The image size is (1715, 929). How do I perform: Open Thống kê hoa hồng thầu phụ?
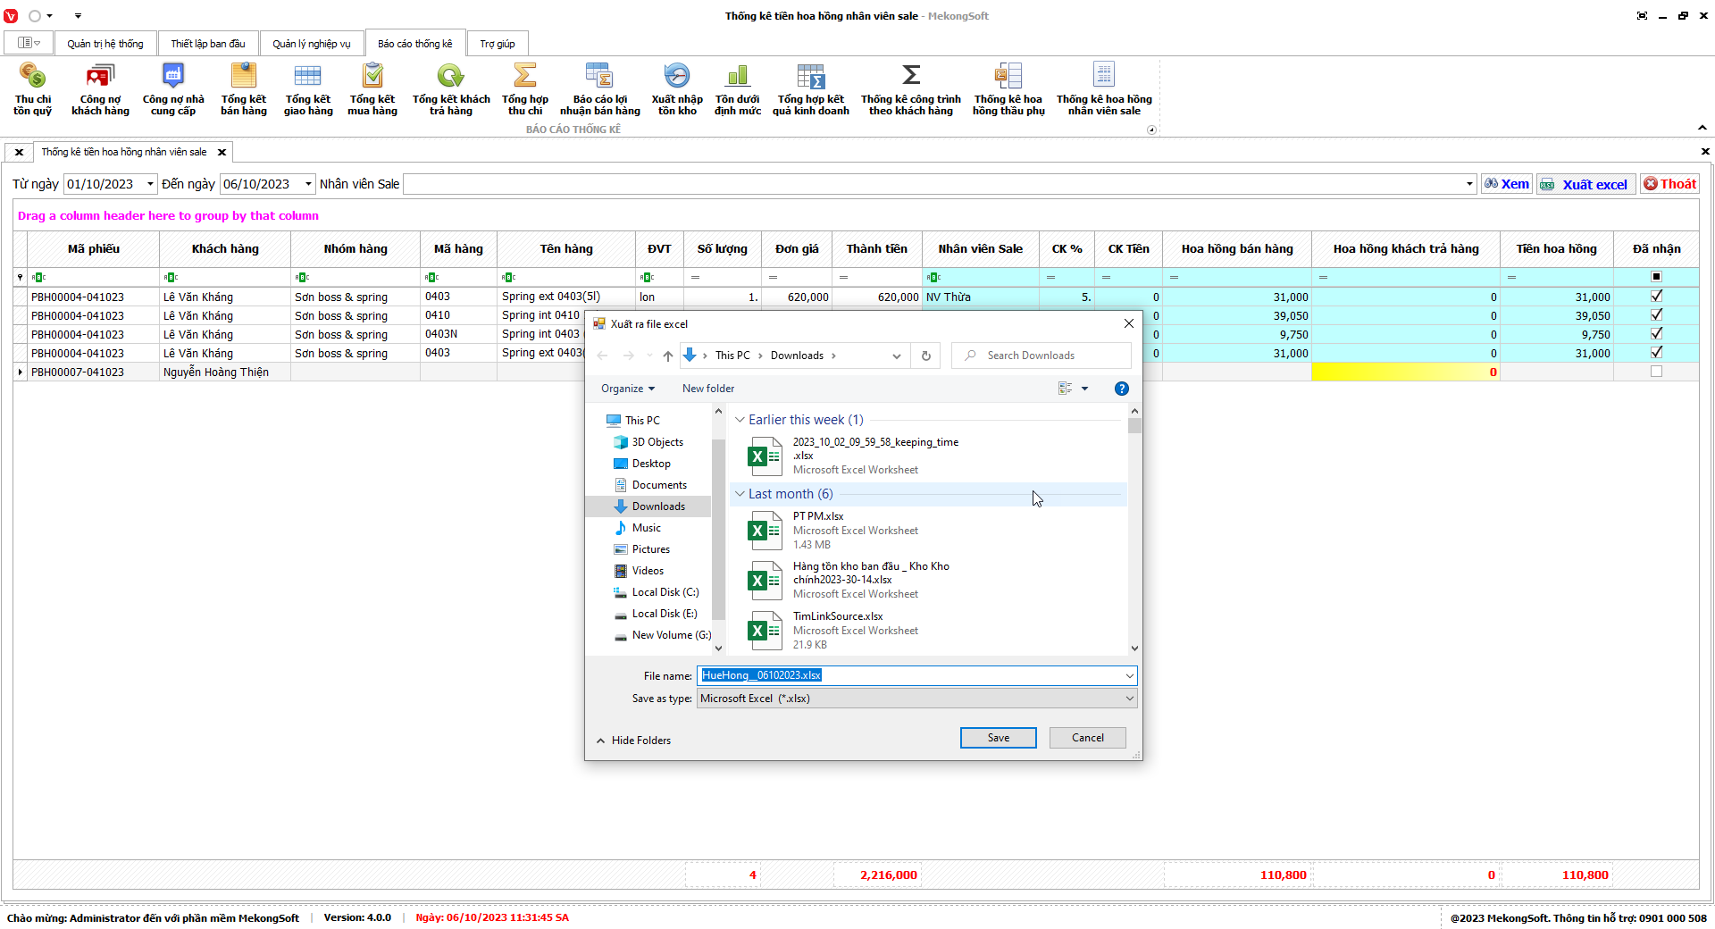[1008, 89]
